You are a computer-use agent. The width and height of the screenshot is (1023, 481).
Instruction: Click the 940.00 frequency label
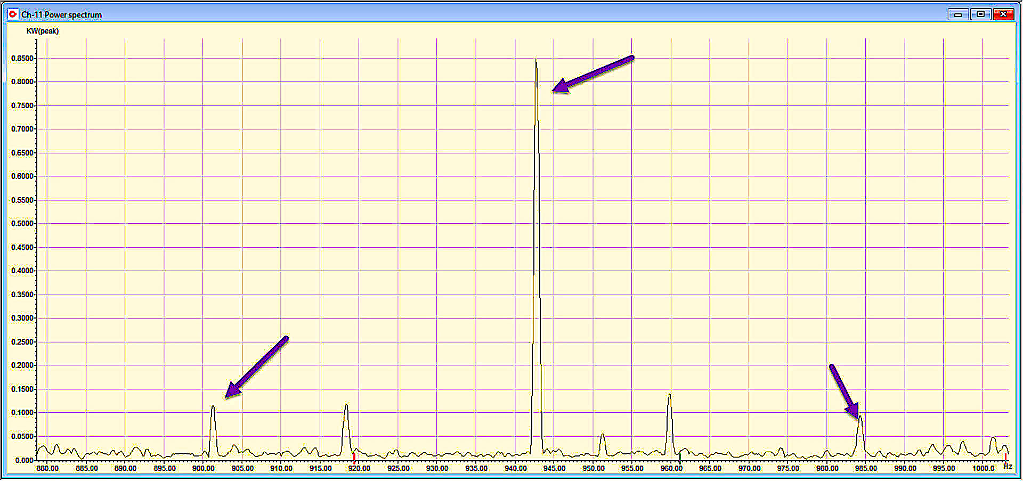pos(516,469)
